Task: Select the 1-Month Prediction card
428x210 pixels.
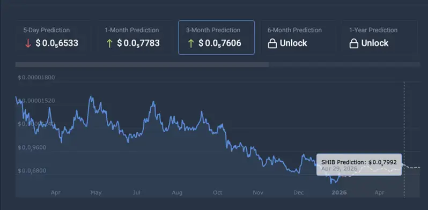Action: pos(134,37)
